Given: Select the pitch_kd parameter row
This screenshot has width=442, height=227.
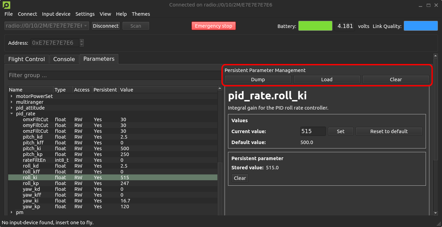Looking at the screenshot, I should (113, 137).
